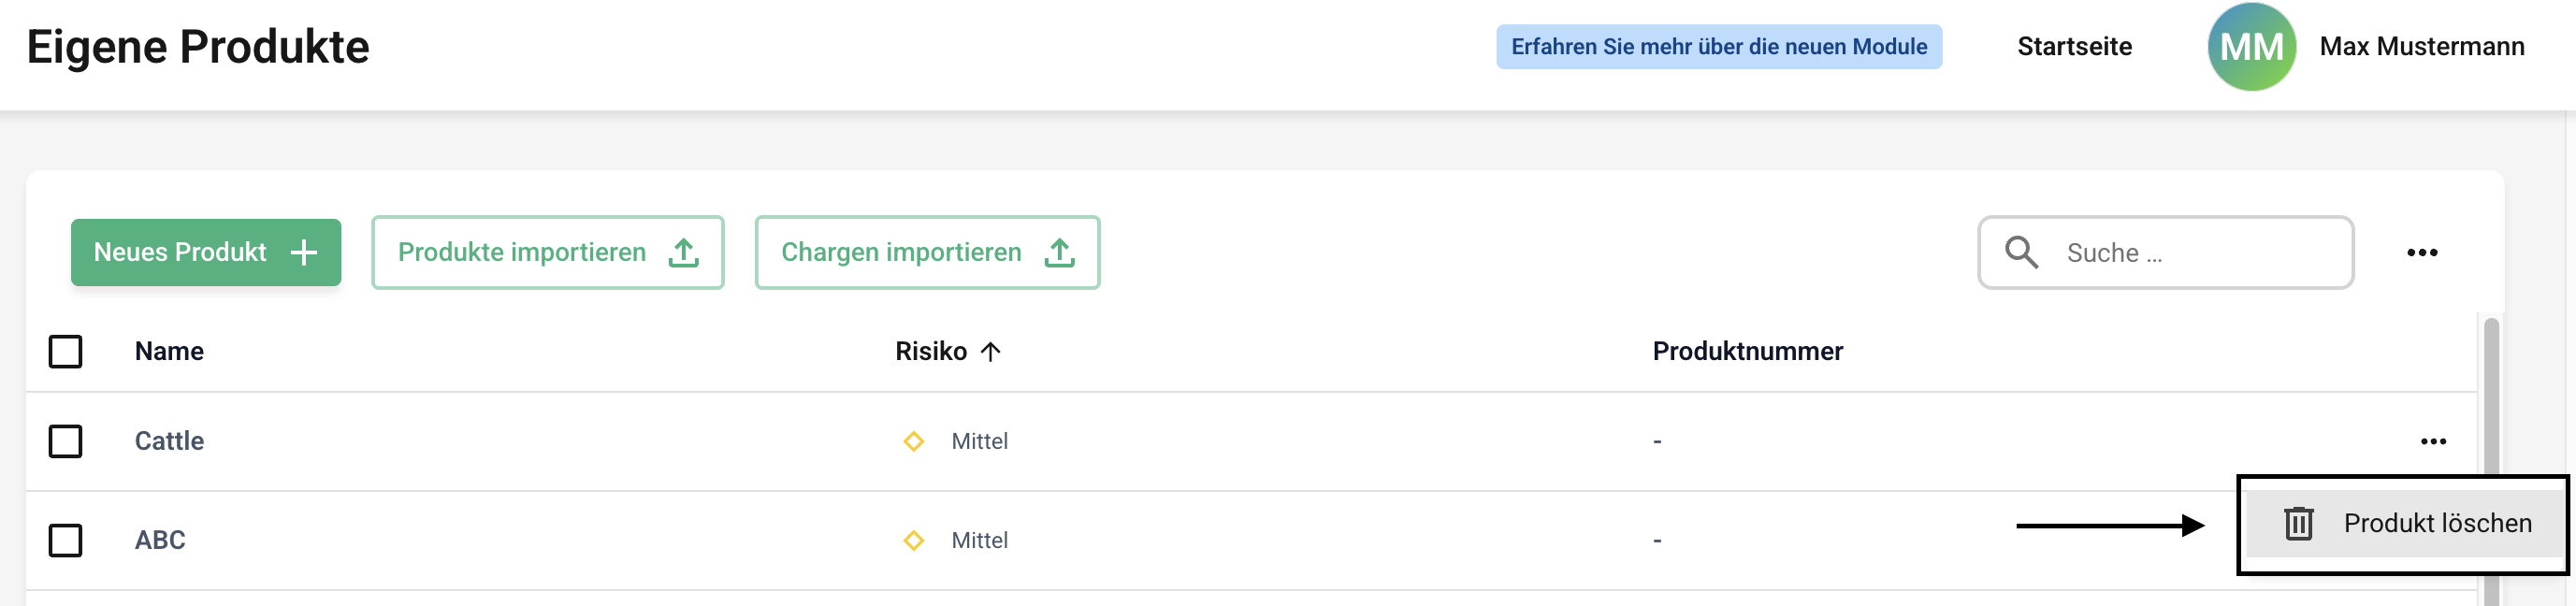Check the Cattle row checkbox
Screen dimensions: 2576x606
pyautogui.click(x=66, y=441)
